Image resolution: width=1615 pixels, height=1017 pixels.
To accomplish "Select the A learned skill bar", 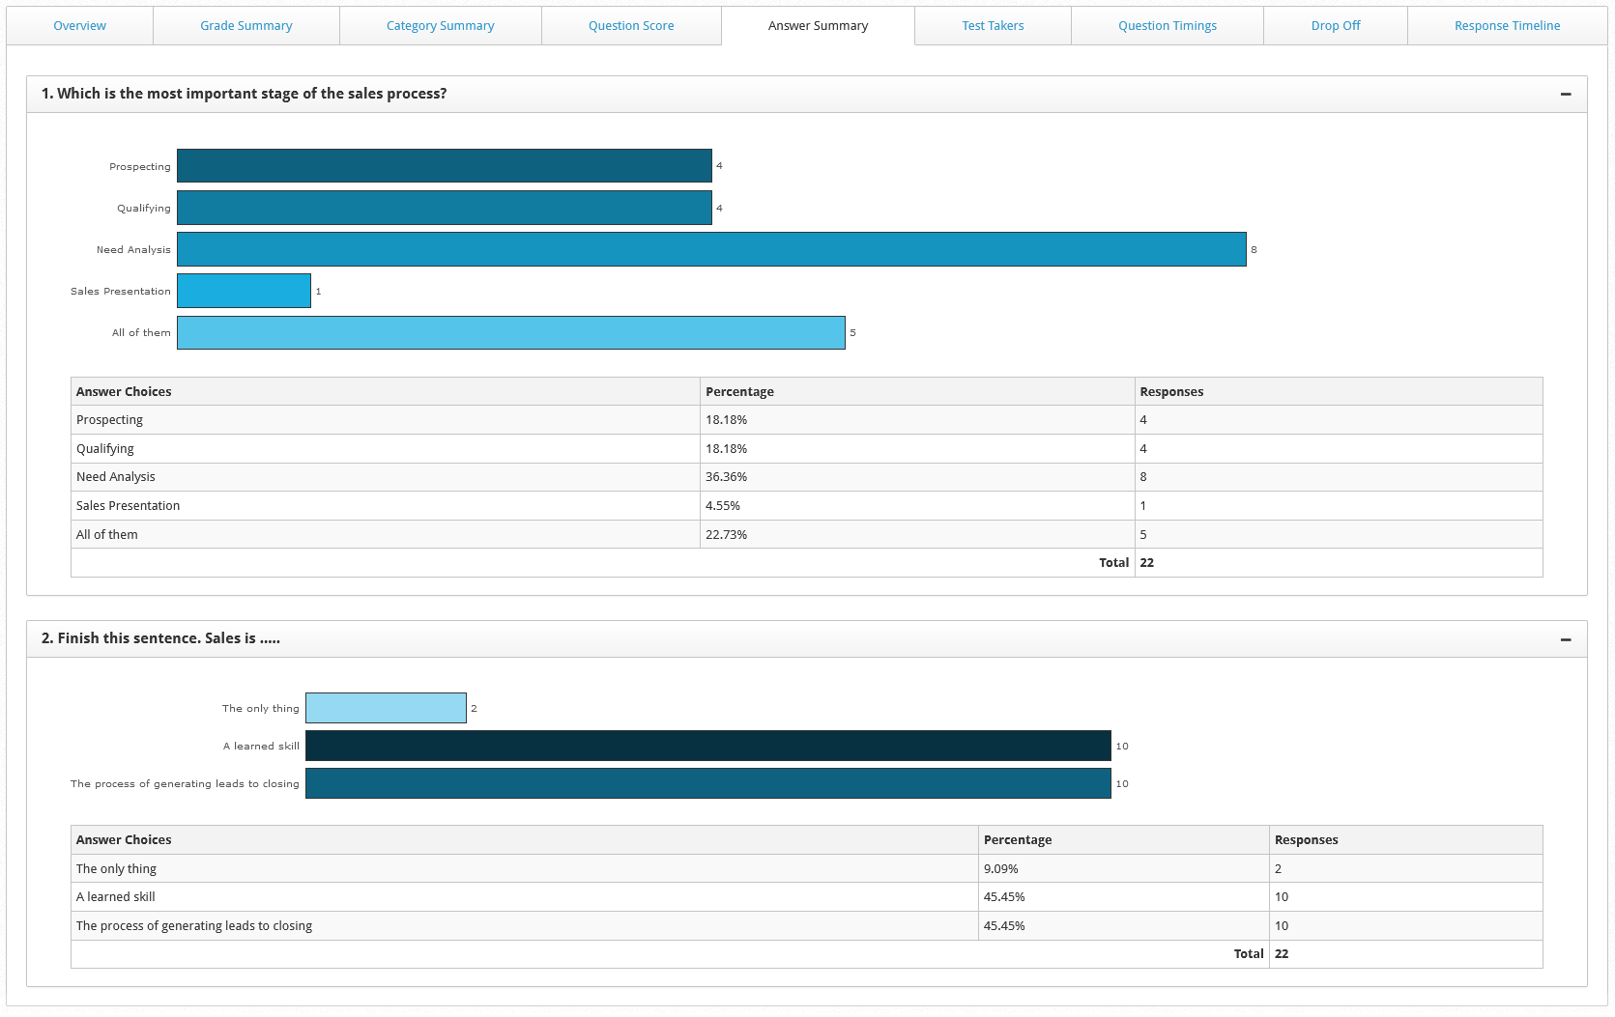I will pos(707,746).
